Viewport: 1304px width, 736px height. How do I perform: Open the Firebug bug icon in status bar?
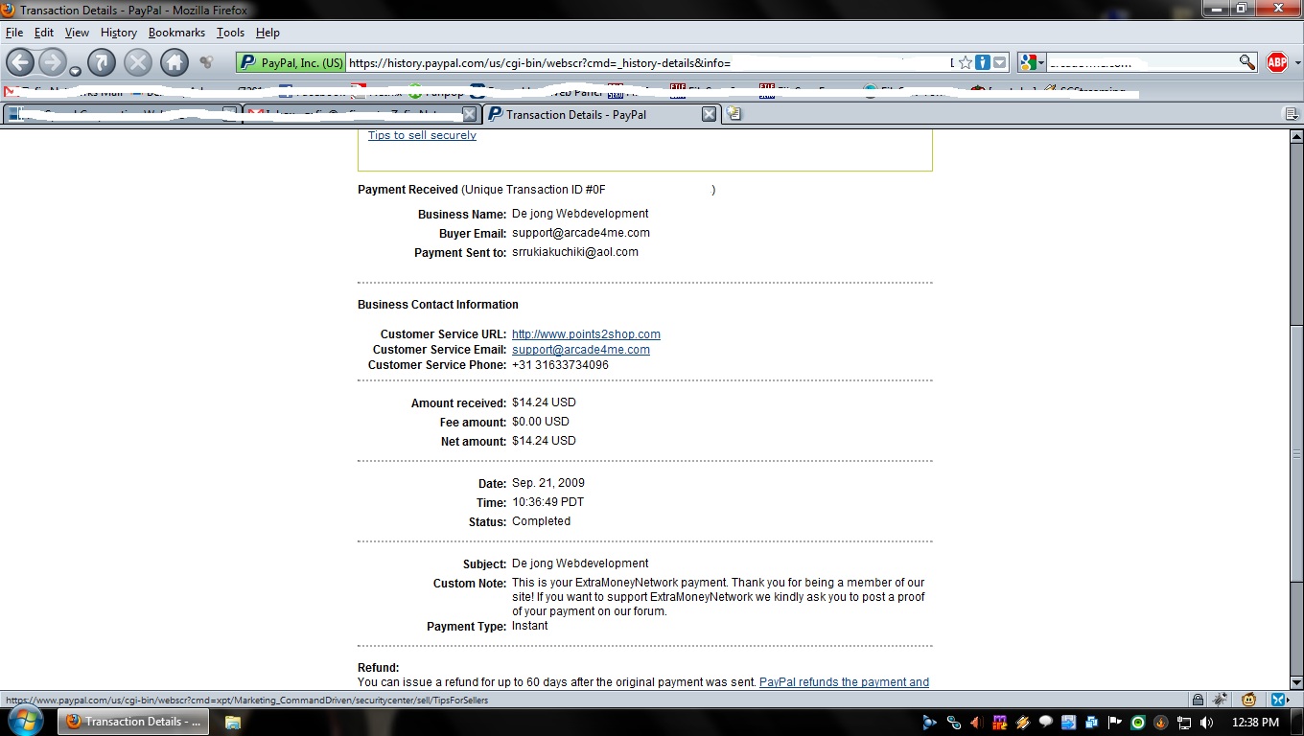[1221, 700]
